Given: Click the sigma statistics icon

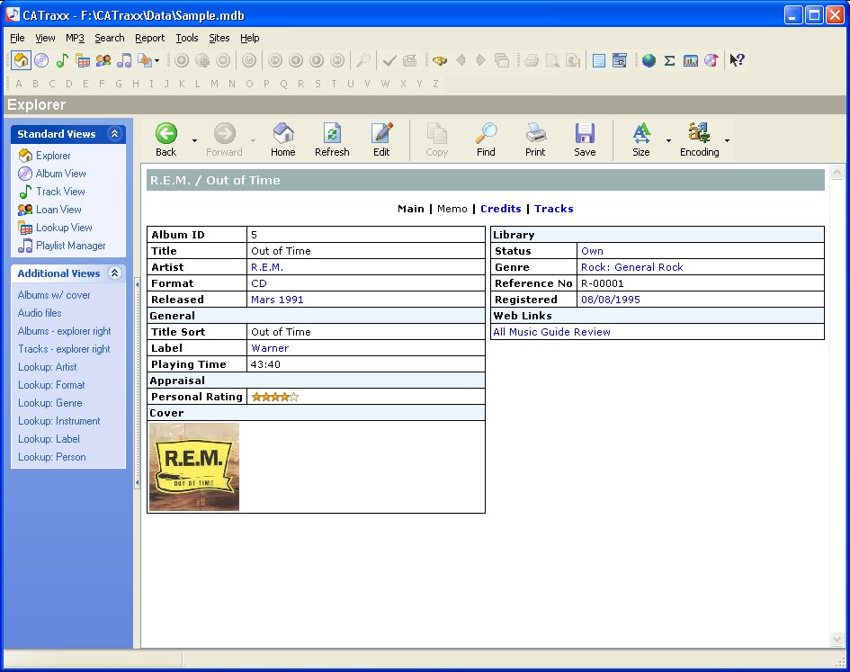Looking at the screenshot, I should 669,60.
